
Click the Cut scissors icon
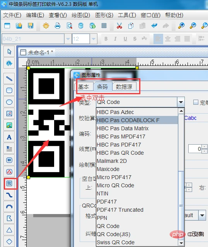119,26
